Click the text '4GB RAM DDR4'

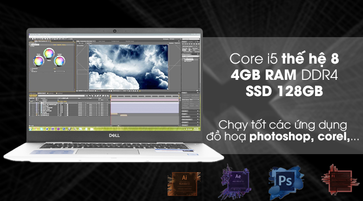tap(284, 75)
